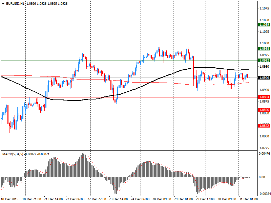Select the 1.1050 price scale value
271x203 pixels.
(x=264, y=20)
